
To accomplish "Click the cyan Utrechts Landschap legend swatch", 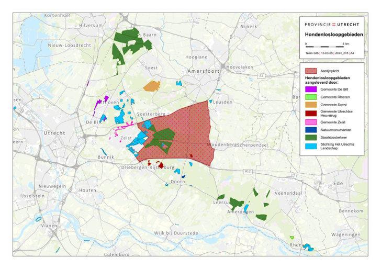I will pyautogui.click(x=311, y=146).
